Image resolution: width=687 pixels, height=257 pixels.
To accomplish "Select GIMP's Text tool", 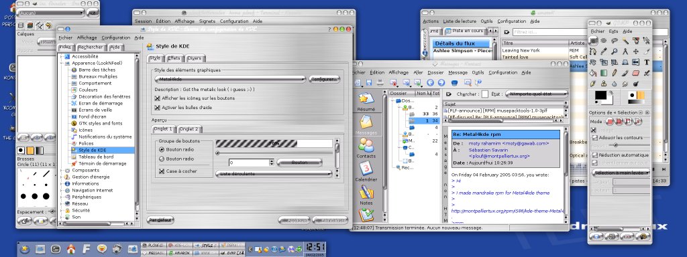I will click(647, 62).
